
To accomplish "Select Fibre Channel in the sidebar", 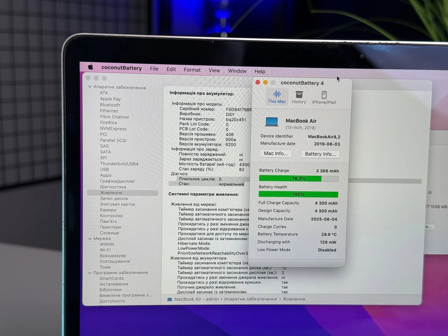I will tap(114, 117).
